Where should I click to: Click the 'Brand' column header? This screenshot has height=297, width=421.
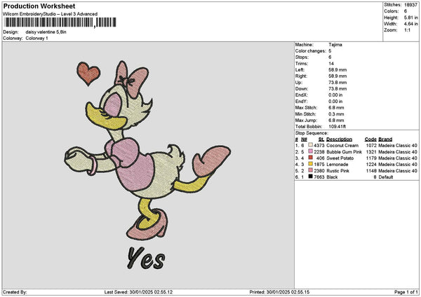pos(385,139)
